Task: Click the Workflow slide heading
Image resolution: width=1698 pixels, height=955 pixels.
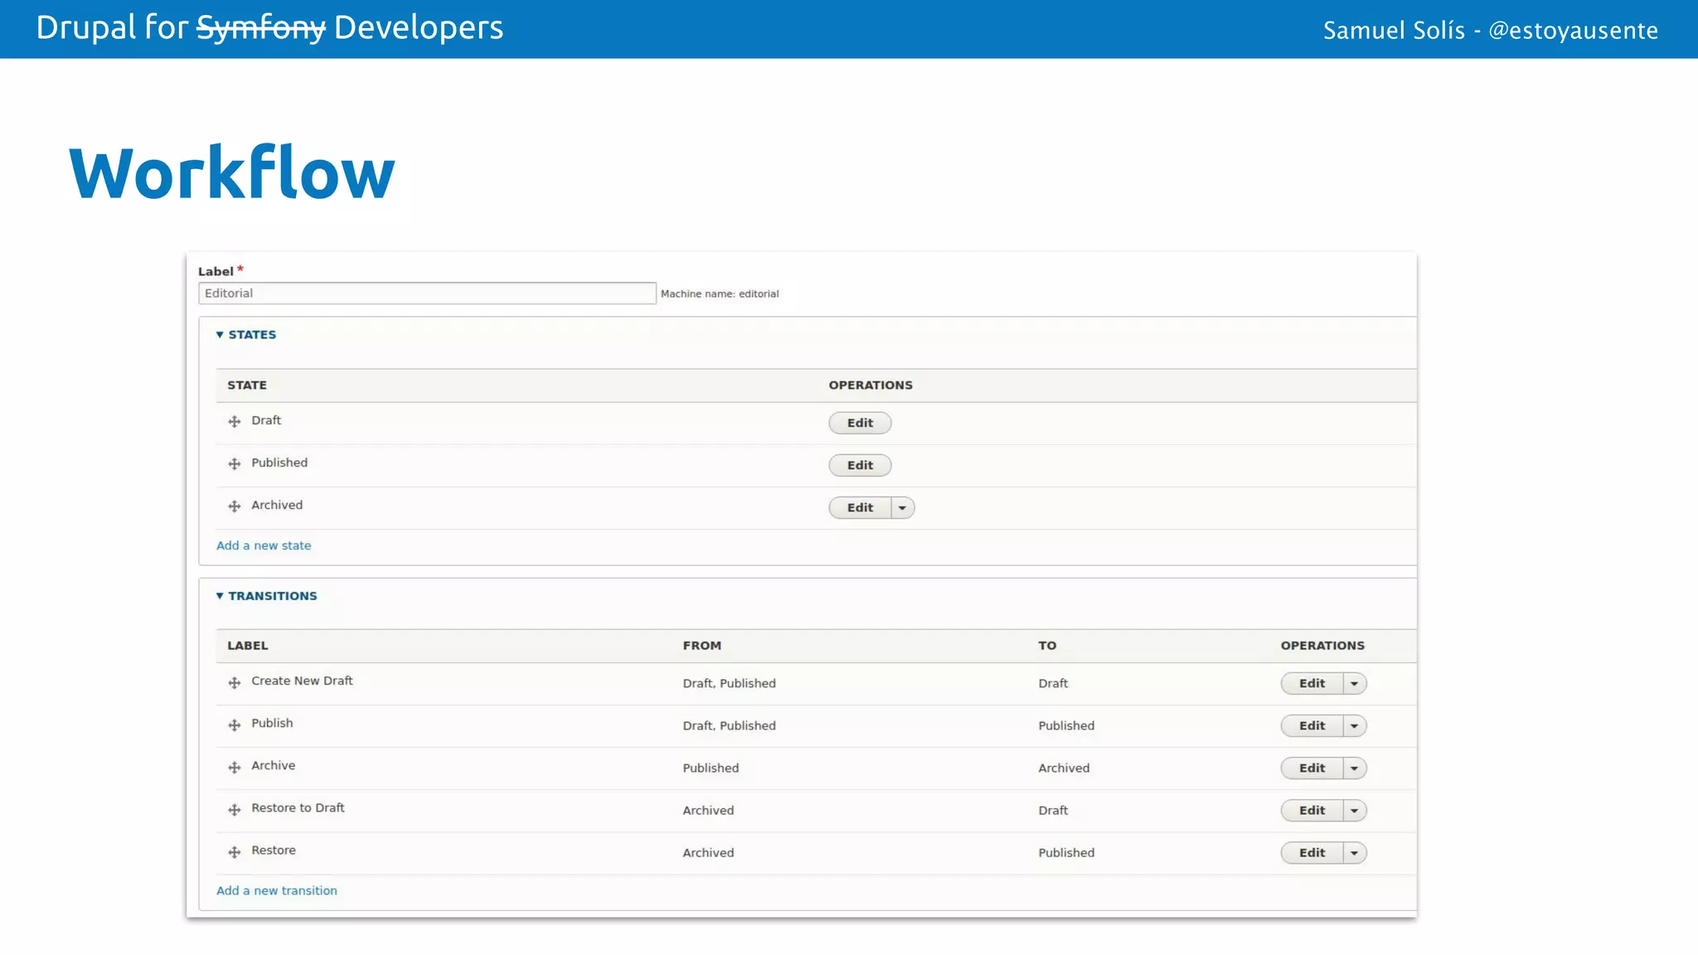Action: pyautogui.click(x=232, y=172)
